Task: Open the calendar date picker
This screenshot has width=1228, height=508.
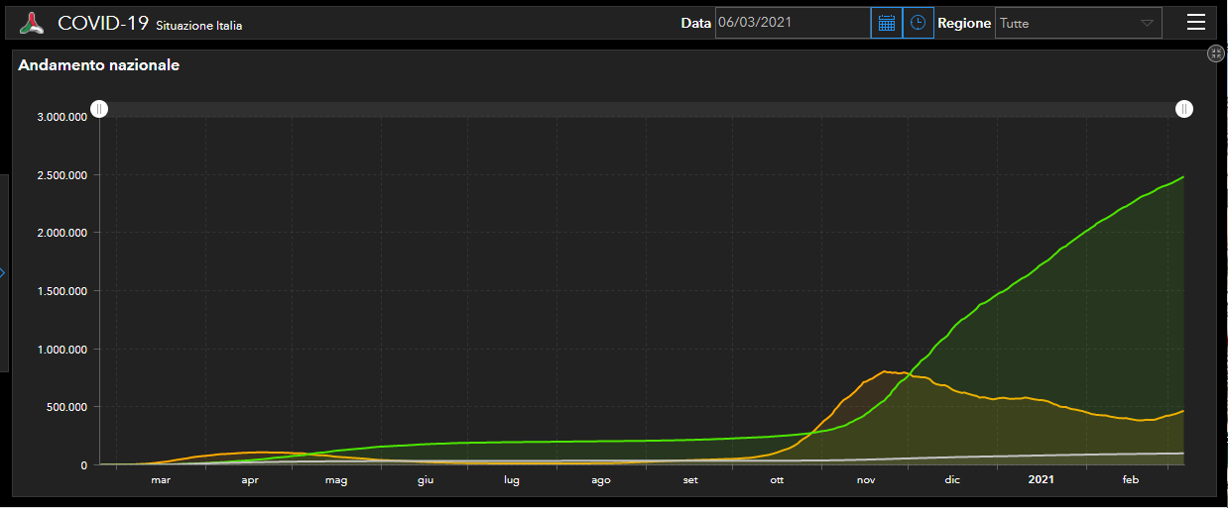Action: point(887,23)
